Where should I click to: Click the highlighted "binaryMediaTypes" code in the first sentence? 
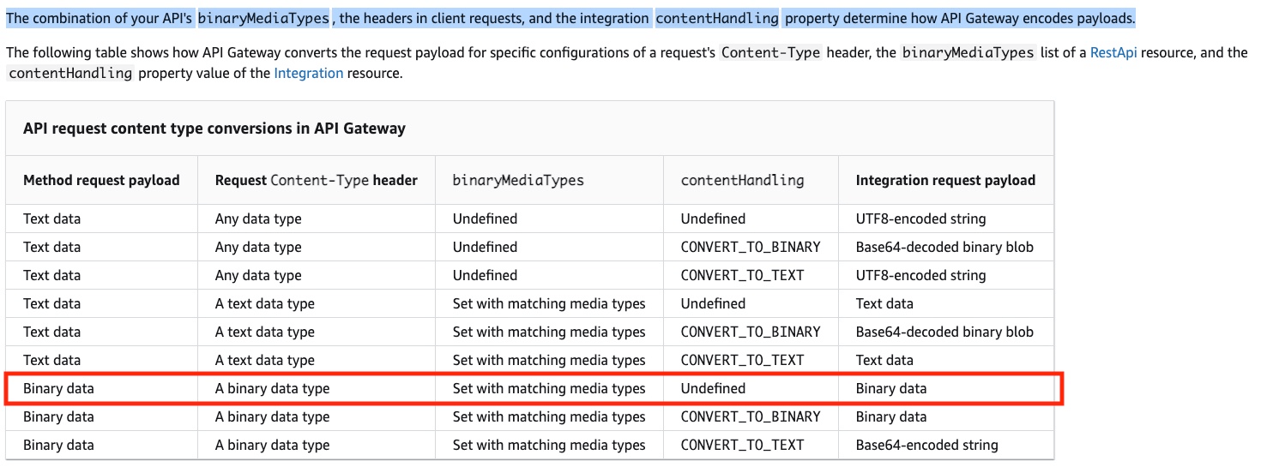[262, 18]
